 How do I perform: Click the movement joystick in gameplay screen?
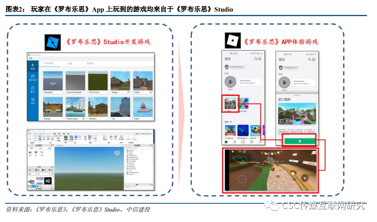[242, 179]
